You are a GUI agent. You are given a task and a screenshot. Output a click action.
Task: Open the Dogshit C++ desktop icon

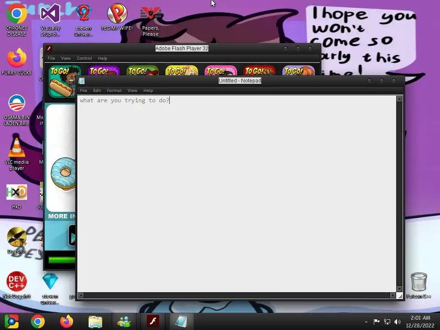tap(17, 241)
